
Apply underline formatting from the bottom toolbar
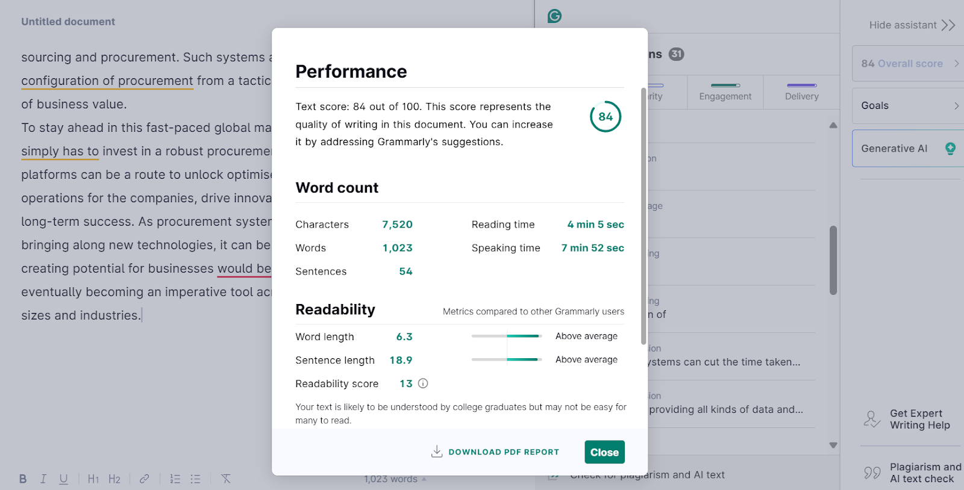[63, 479]
